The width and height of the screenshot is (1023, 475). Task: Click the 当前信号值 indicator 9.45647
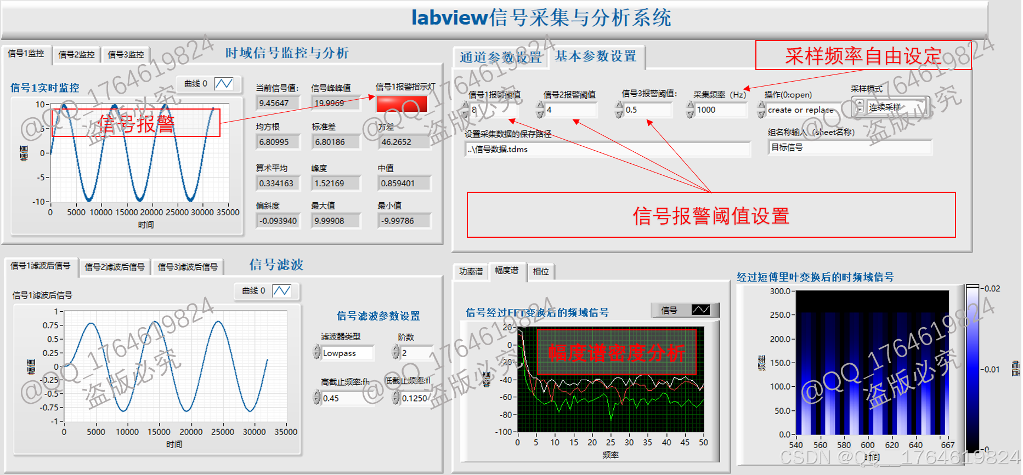point(278,103)
